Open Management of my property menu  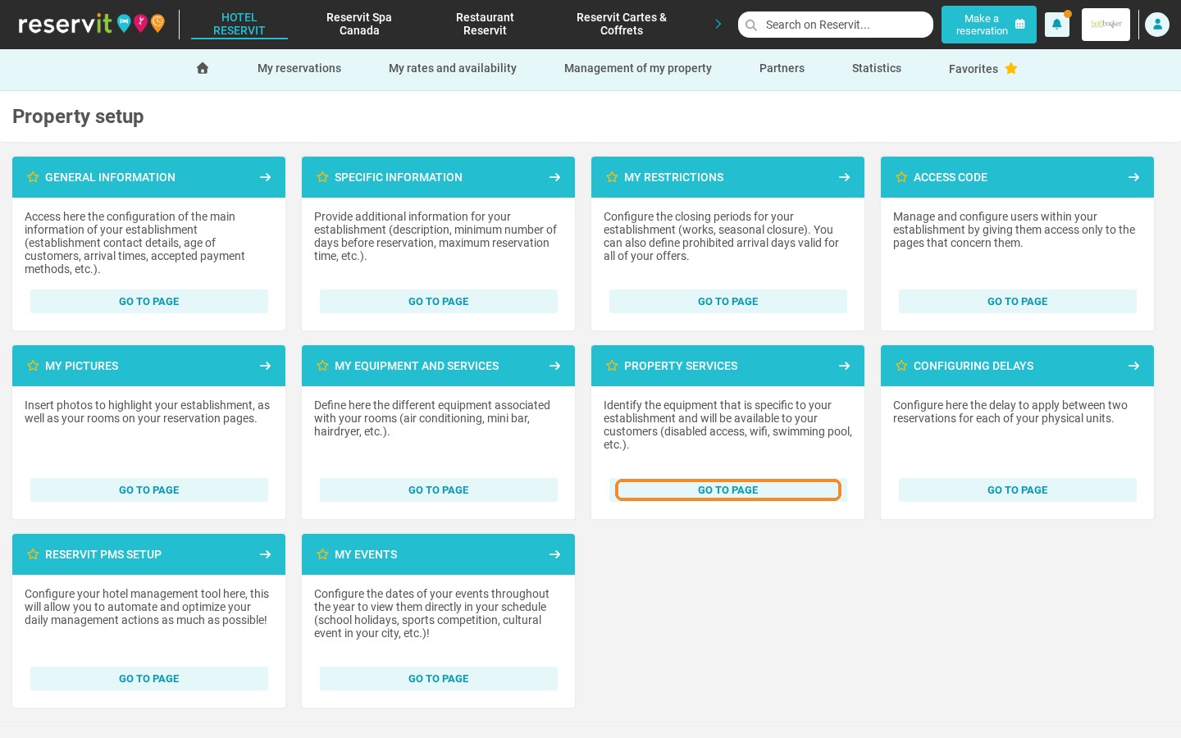(638, 68)
